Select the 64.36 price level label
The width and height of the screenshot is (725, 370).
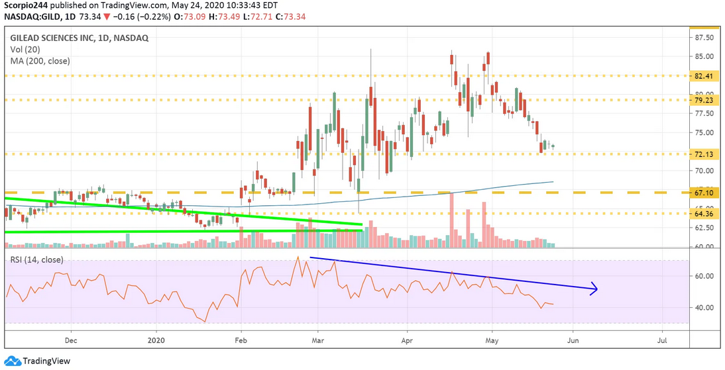click(704, 213)
